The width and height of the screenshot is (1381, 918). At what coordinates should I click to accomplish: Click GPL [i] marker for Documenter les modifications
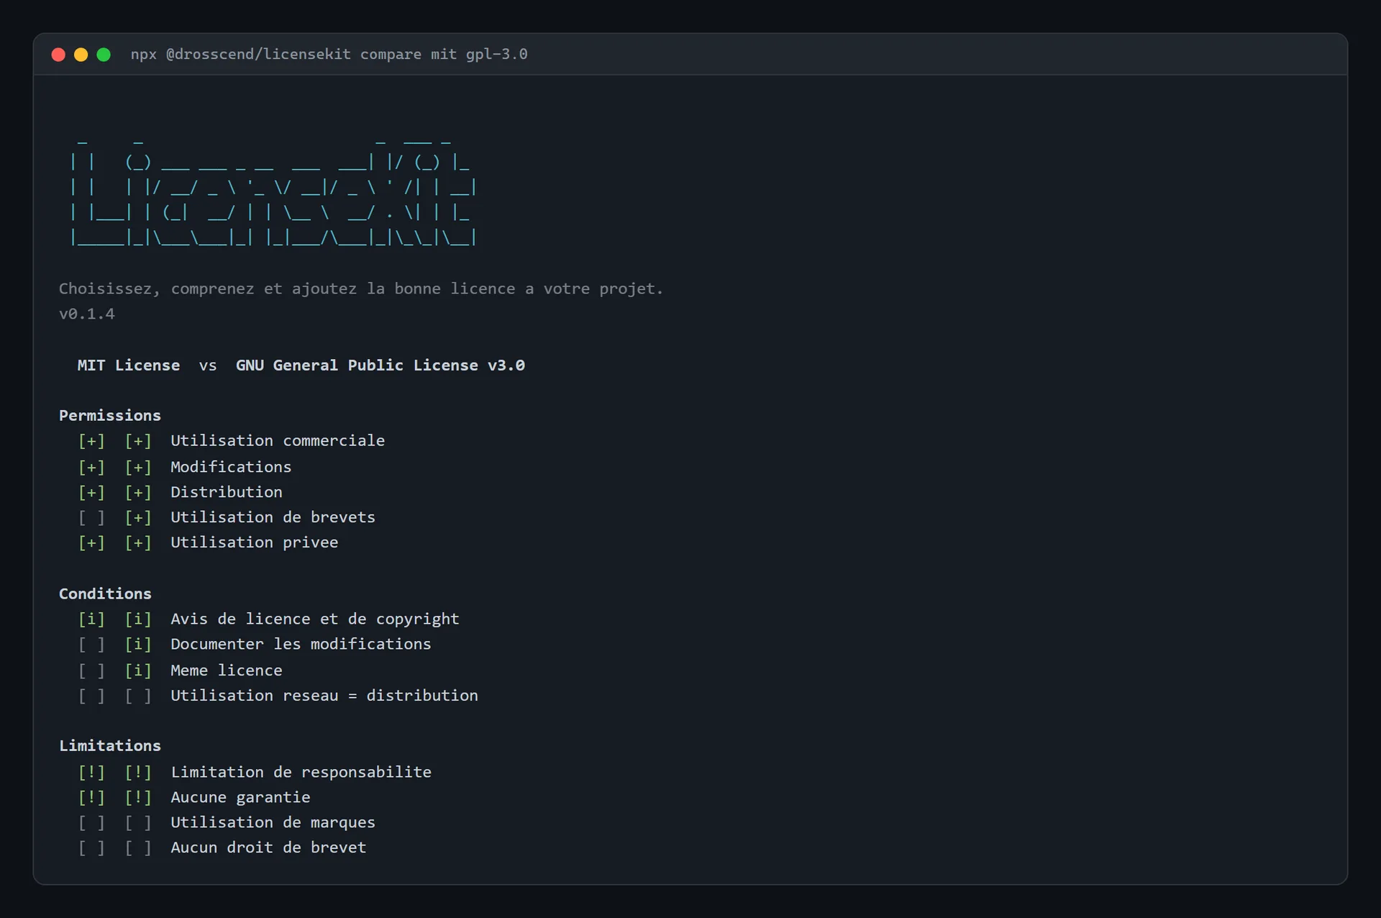point(138,645)
